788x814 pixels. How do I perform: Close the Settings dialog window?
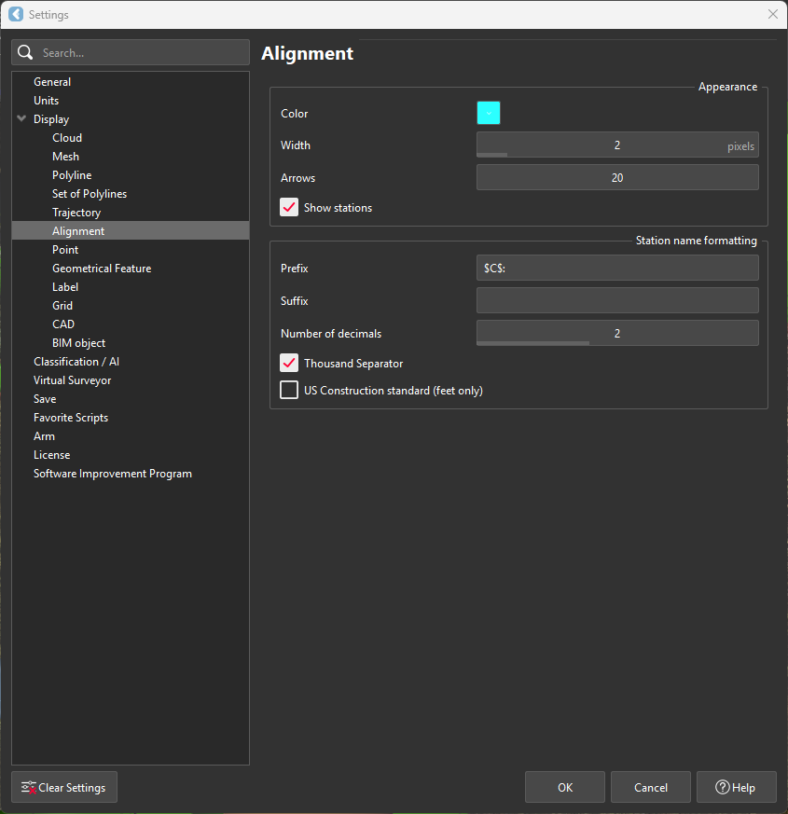[772, 14]
